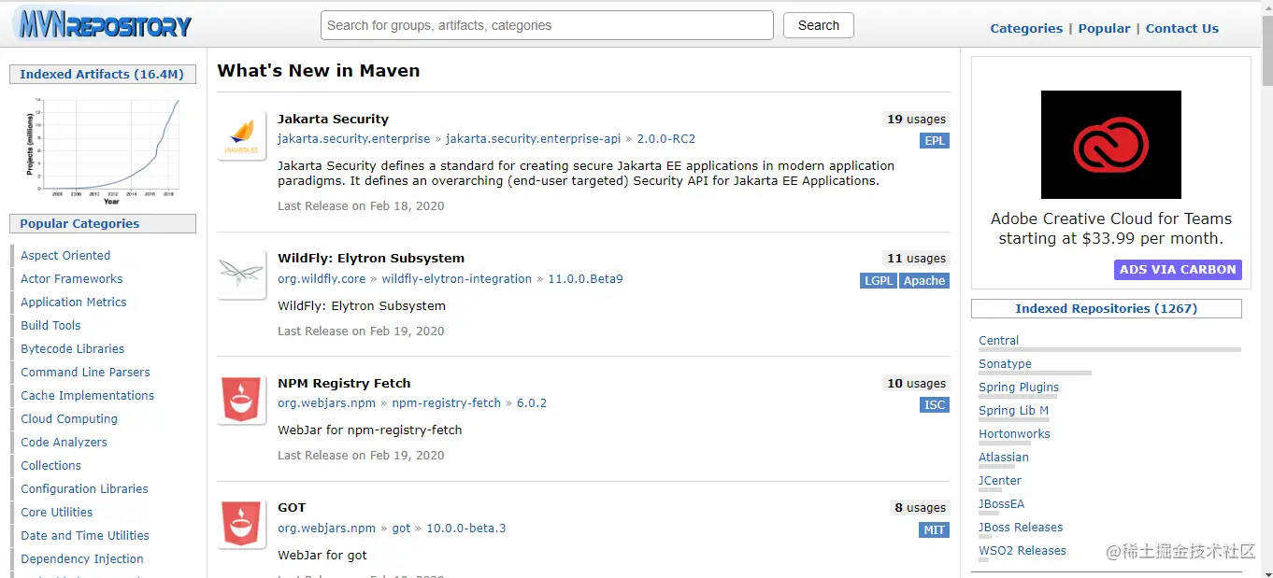This screenshot has height=578, width=1273.
Task: Open the jakarta.security.enterprise group link
Action: [x=354, y=138]
